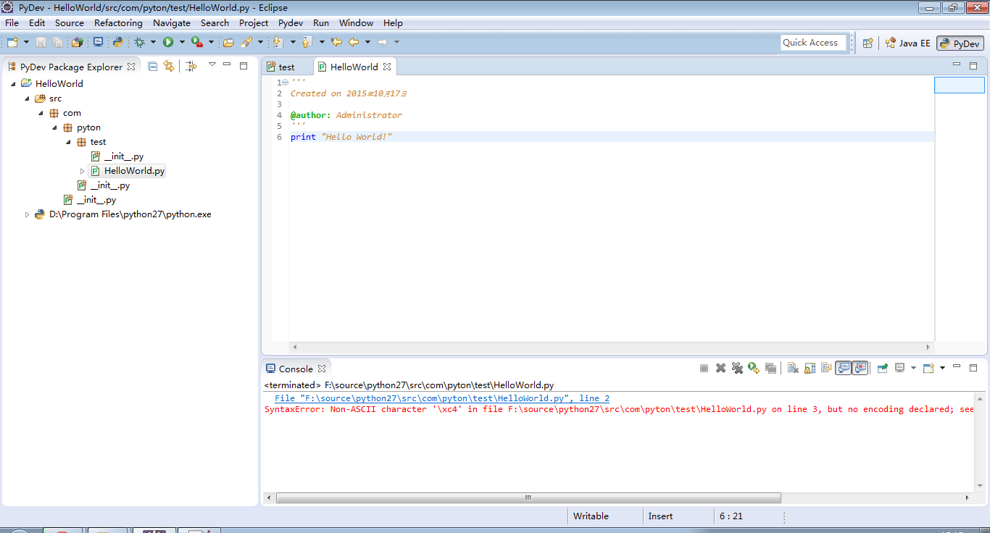Viewport: 990px width, 533px height.
Task: Collapse the src folder node
Action: point(27,98)
